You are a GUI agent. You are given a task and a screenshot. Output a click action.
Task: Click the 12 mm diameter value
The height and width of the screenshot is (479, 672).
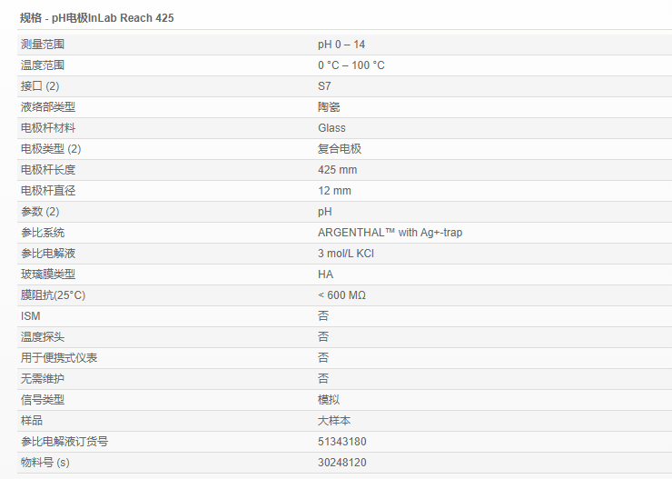(334, 191)
